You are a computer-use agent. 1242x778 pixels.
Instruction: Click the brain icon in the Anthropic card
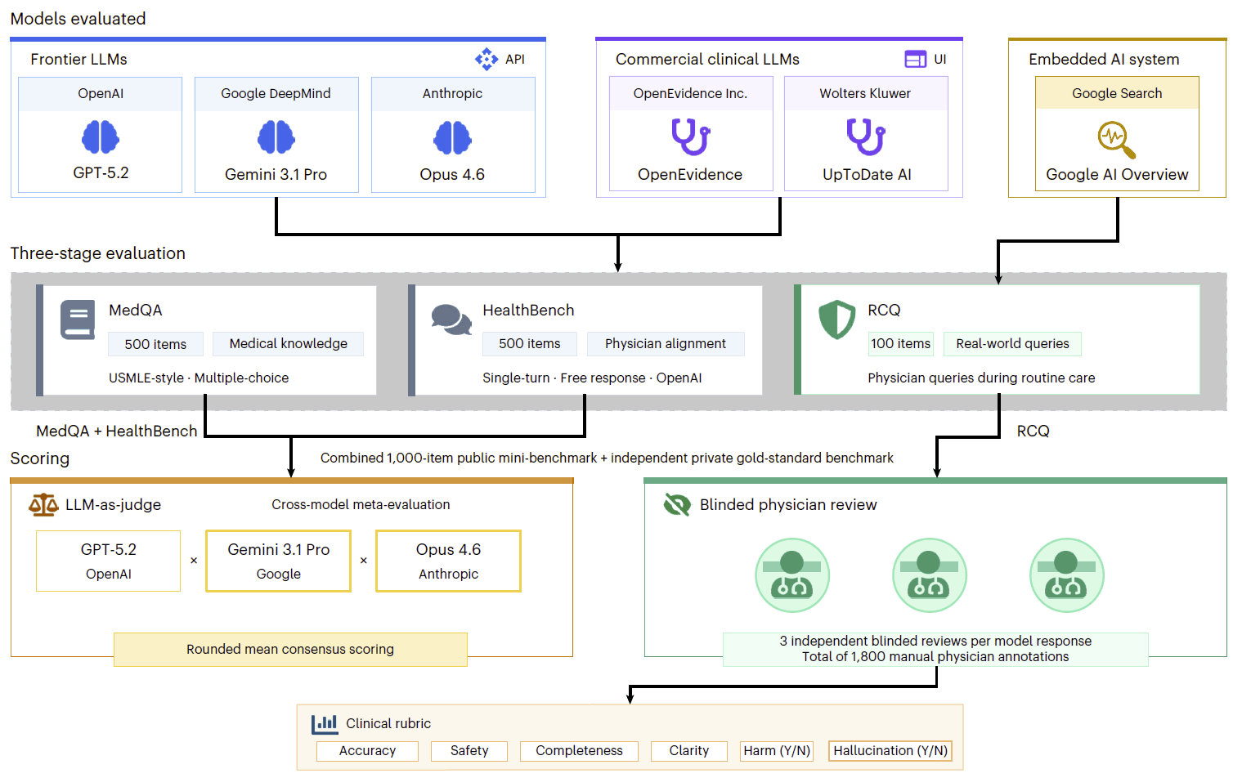pos(452,137)
